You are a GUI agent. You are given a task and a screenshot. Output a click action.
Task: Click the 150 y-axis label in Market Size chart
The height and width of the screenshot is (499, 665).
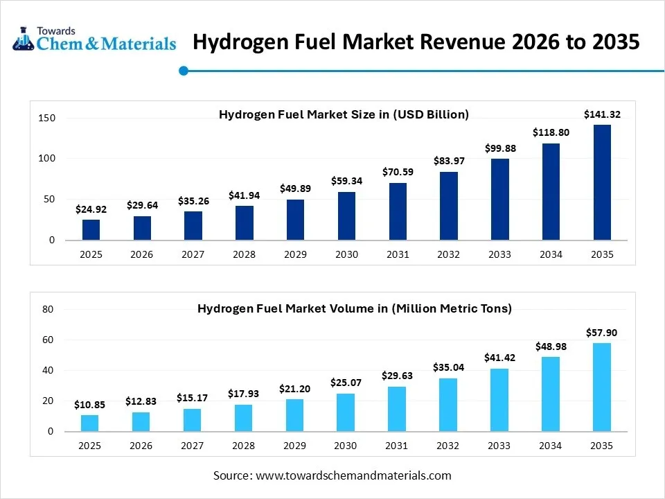click(46, 118)
